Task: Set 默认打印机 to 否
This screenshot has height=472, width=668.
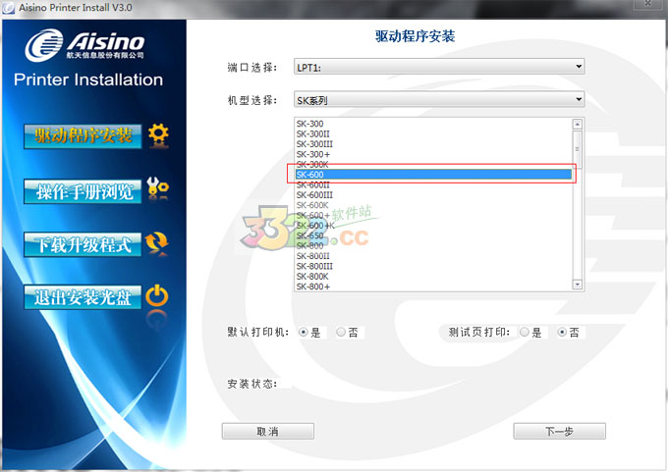Action: (x=341, y=332)
